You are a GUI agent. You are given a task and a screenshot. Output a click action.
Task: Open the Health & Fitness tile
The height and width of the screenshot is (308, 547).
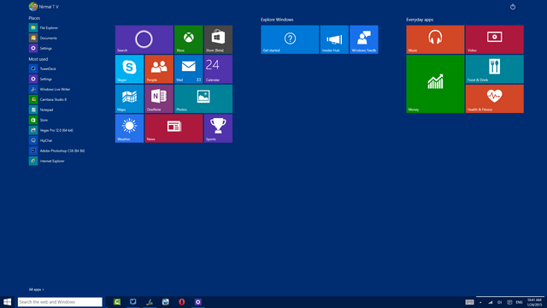[494, 99]
